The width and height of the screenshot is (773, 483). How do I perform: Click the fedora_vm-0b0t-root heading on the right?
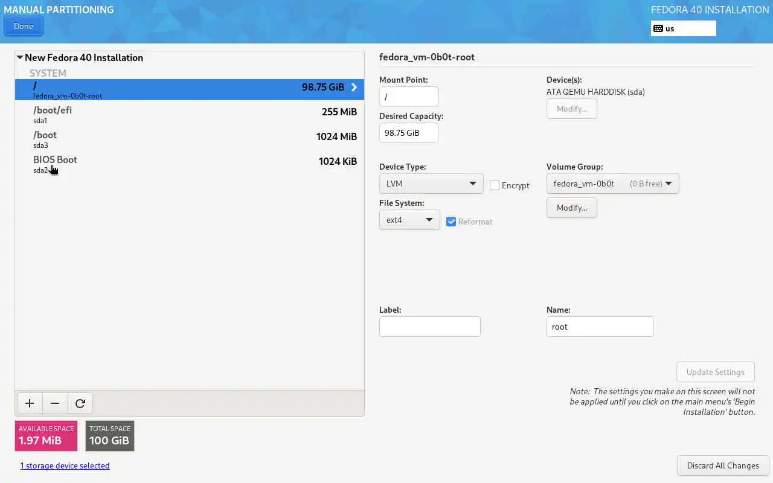pyautogui.click(x=427, y=57)
